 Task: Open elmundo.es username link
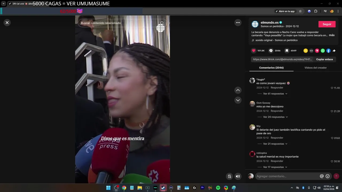(270, 23)
